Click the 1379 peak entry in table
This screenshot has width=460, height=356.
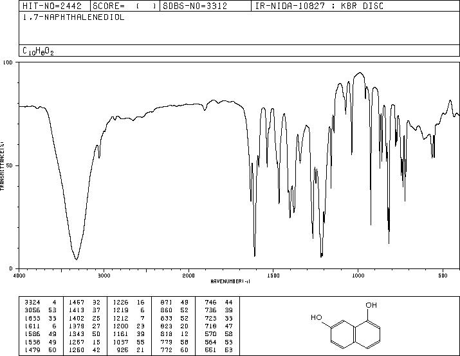point(85,326)
